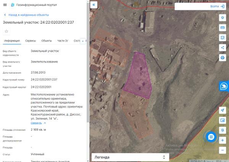Go back to найденные объекты
Image resolution: width=229 pixels, height=162 pixels.
pos(26,15)
